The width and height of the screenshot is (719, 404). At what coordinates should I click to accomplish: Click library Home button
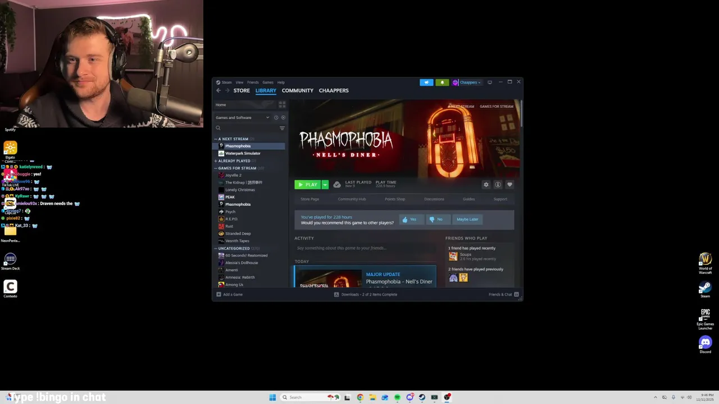(x=244, y=105)
